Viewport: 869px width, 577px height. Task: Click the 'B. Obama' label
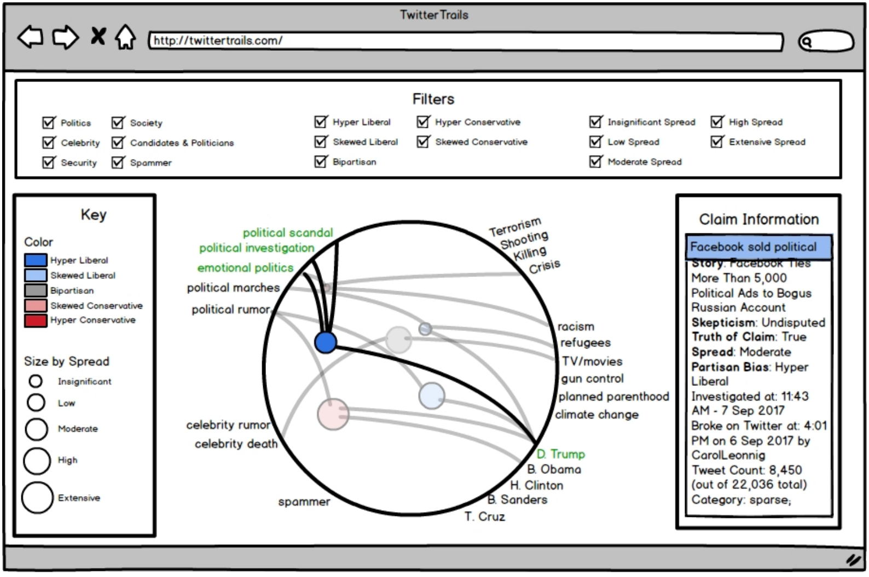pos(554,469)
